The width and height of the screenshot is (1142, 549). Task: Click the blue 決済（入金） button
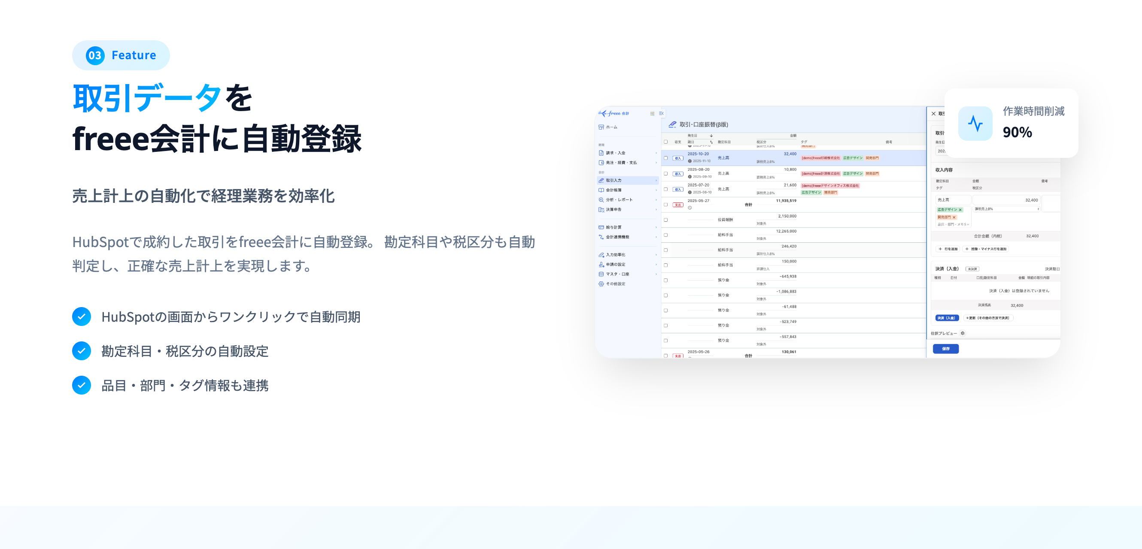947,318
